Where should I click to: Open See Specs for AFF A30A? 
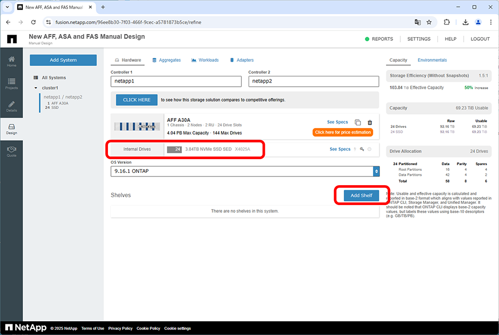coord(337,122)
